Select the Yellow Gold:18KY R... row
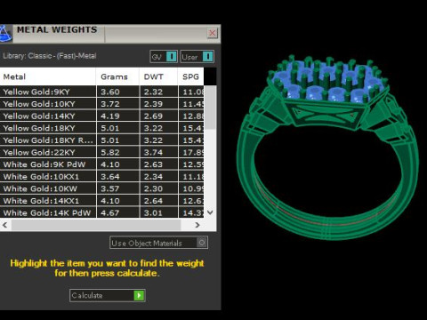The height and width of the screenshot is (320, 427). click(101, 140)
